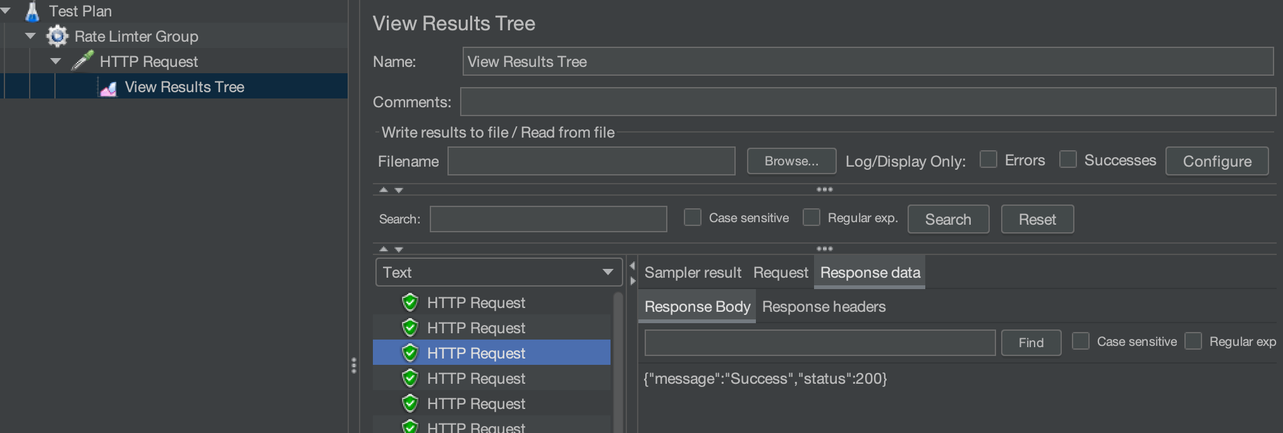Toggle Case sensitive for the Find field

click(1081, 341)
